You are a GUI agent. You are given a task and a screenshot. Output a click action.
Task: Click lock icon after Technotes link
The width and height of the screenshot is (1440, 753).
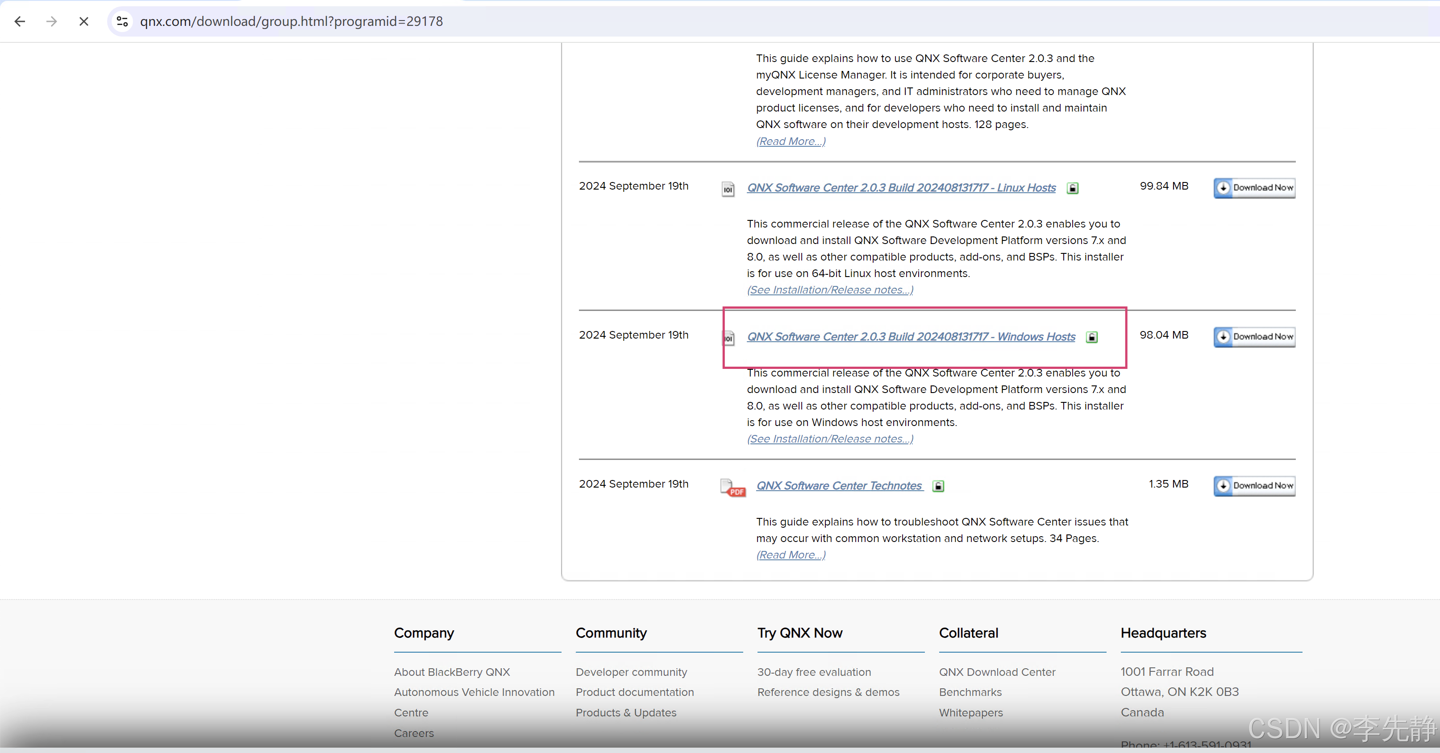[x=939, y=486]
